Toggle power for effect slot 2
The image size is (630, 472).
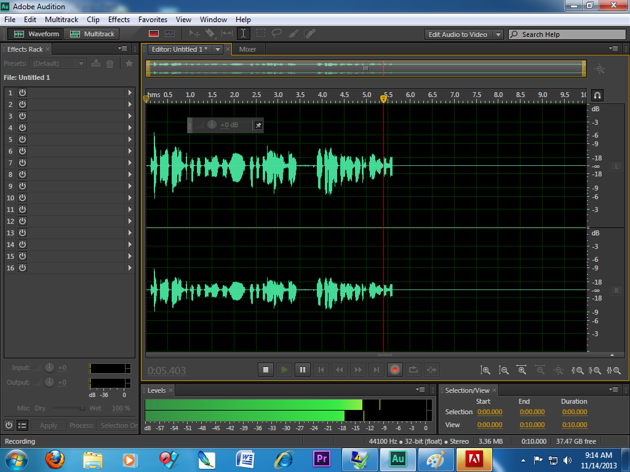click(x=23, y=104)
